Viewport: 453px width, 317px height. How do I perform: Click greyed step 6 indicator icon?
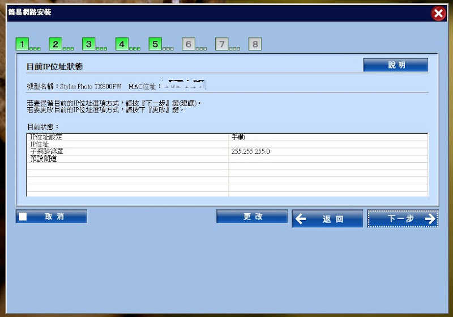189,44
